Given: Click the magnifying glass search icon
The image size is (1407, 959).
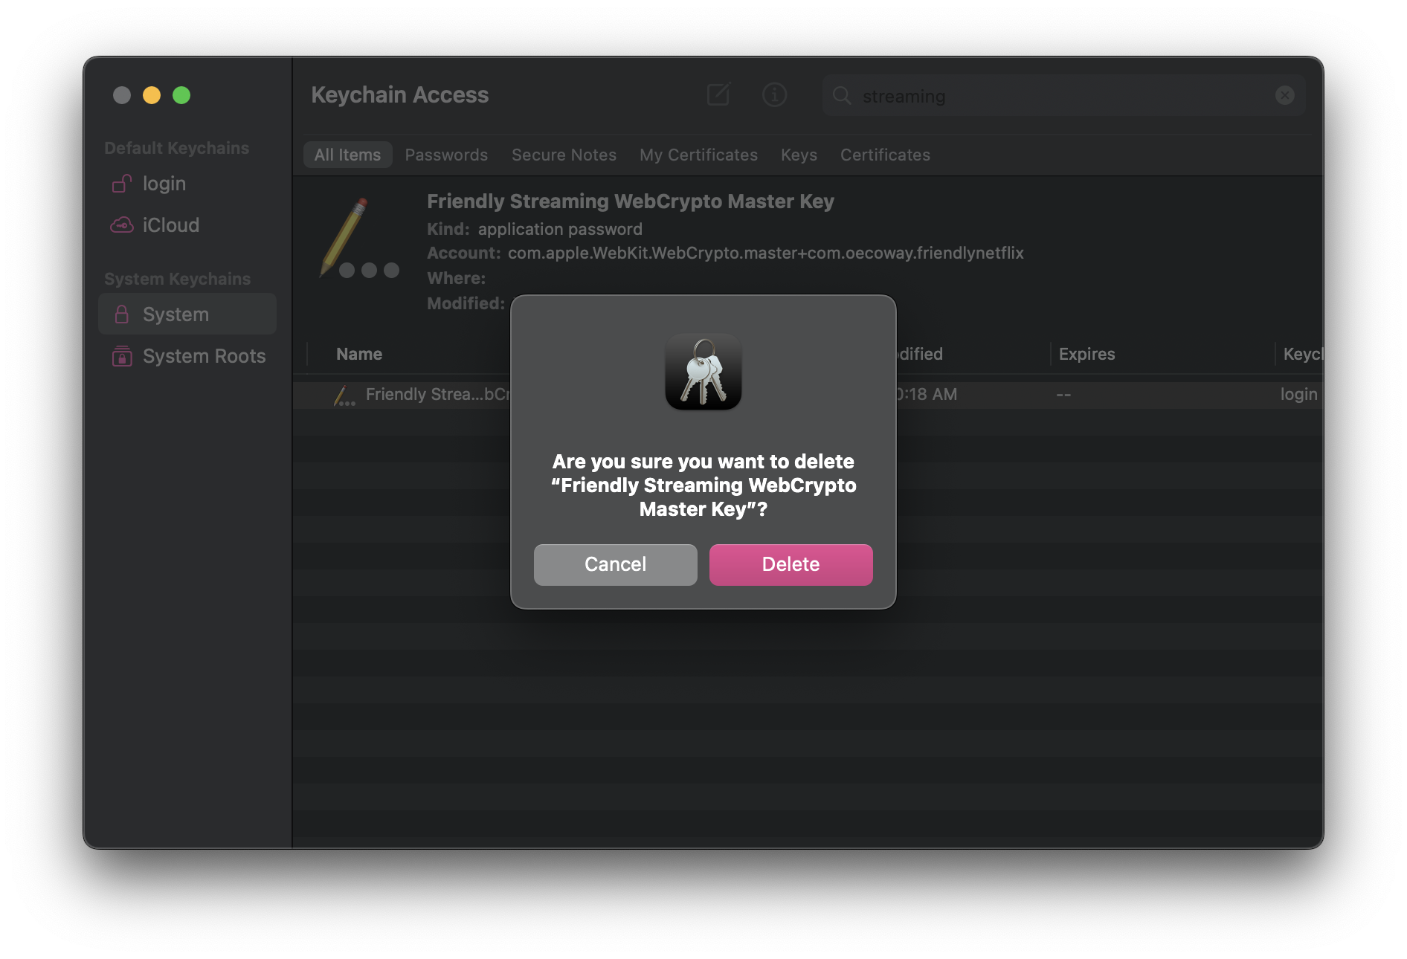Looking at the screenshot, I should [842, 95].
